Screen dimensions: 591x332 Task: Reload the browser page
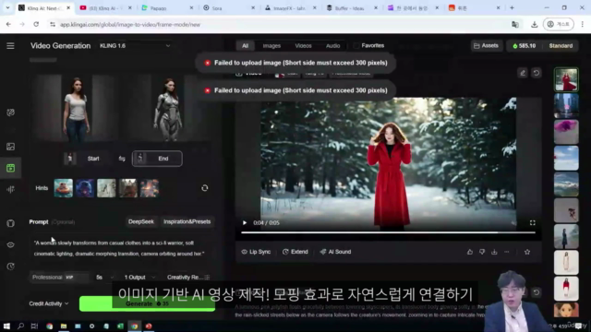36,25
